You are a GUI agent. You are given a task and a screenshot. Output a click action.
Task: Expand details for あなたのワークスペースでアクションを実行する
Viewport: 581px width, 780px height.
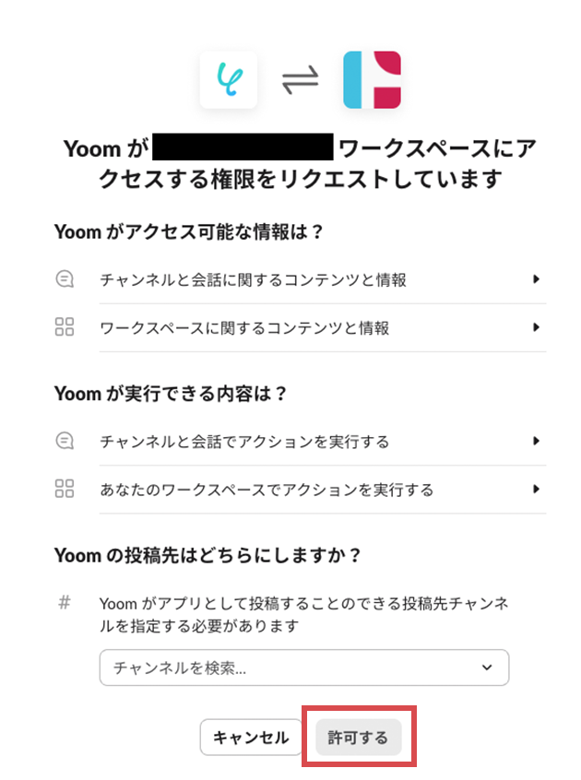tap(538, 489)
